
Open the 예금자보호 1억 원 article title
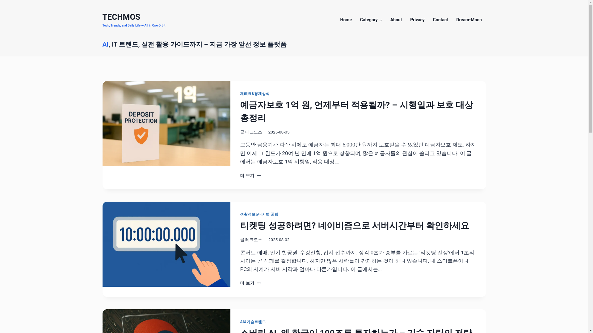click(x=356, y=112)
